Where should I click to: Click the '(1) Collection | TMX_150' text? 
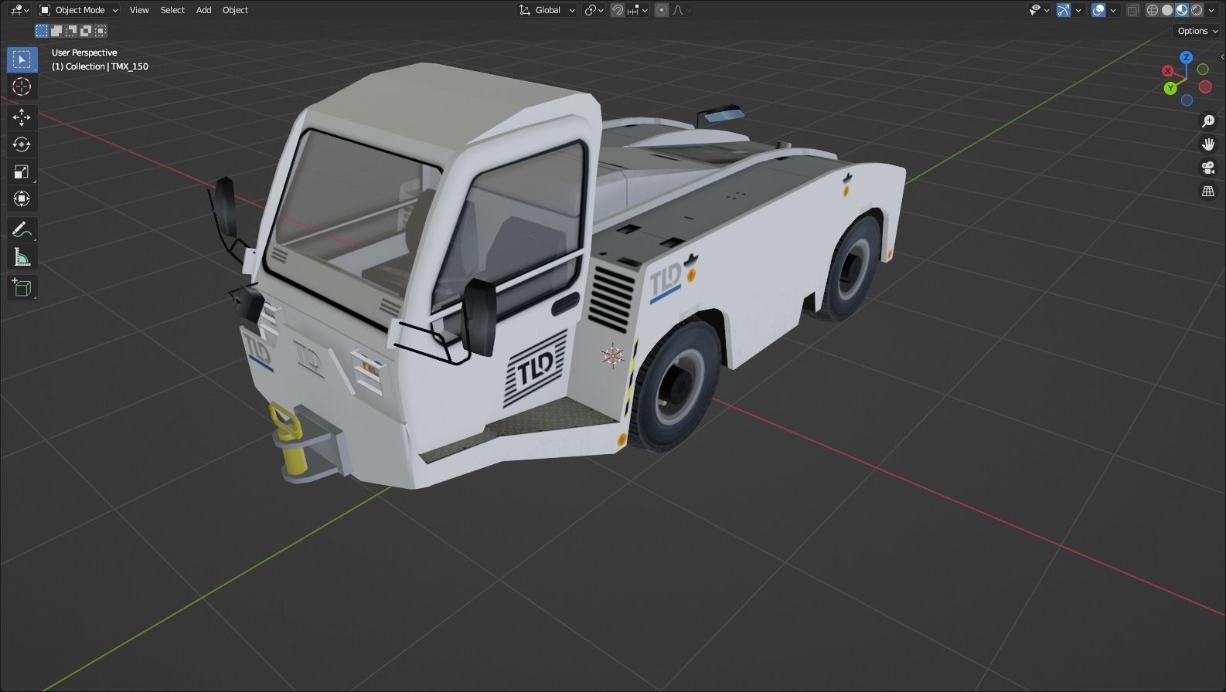100,66
